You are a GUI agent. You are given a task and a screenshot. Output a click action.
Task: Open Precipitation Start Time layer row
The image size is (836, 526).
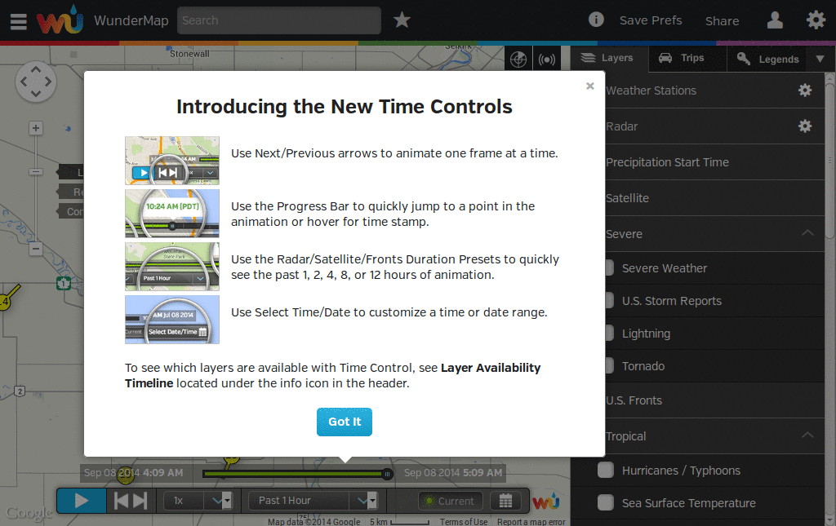click(x=697, y=161)
